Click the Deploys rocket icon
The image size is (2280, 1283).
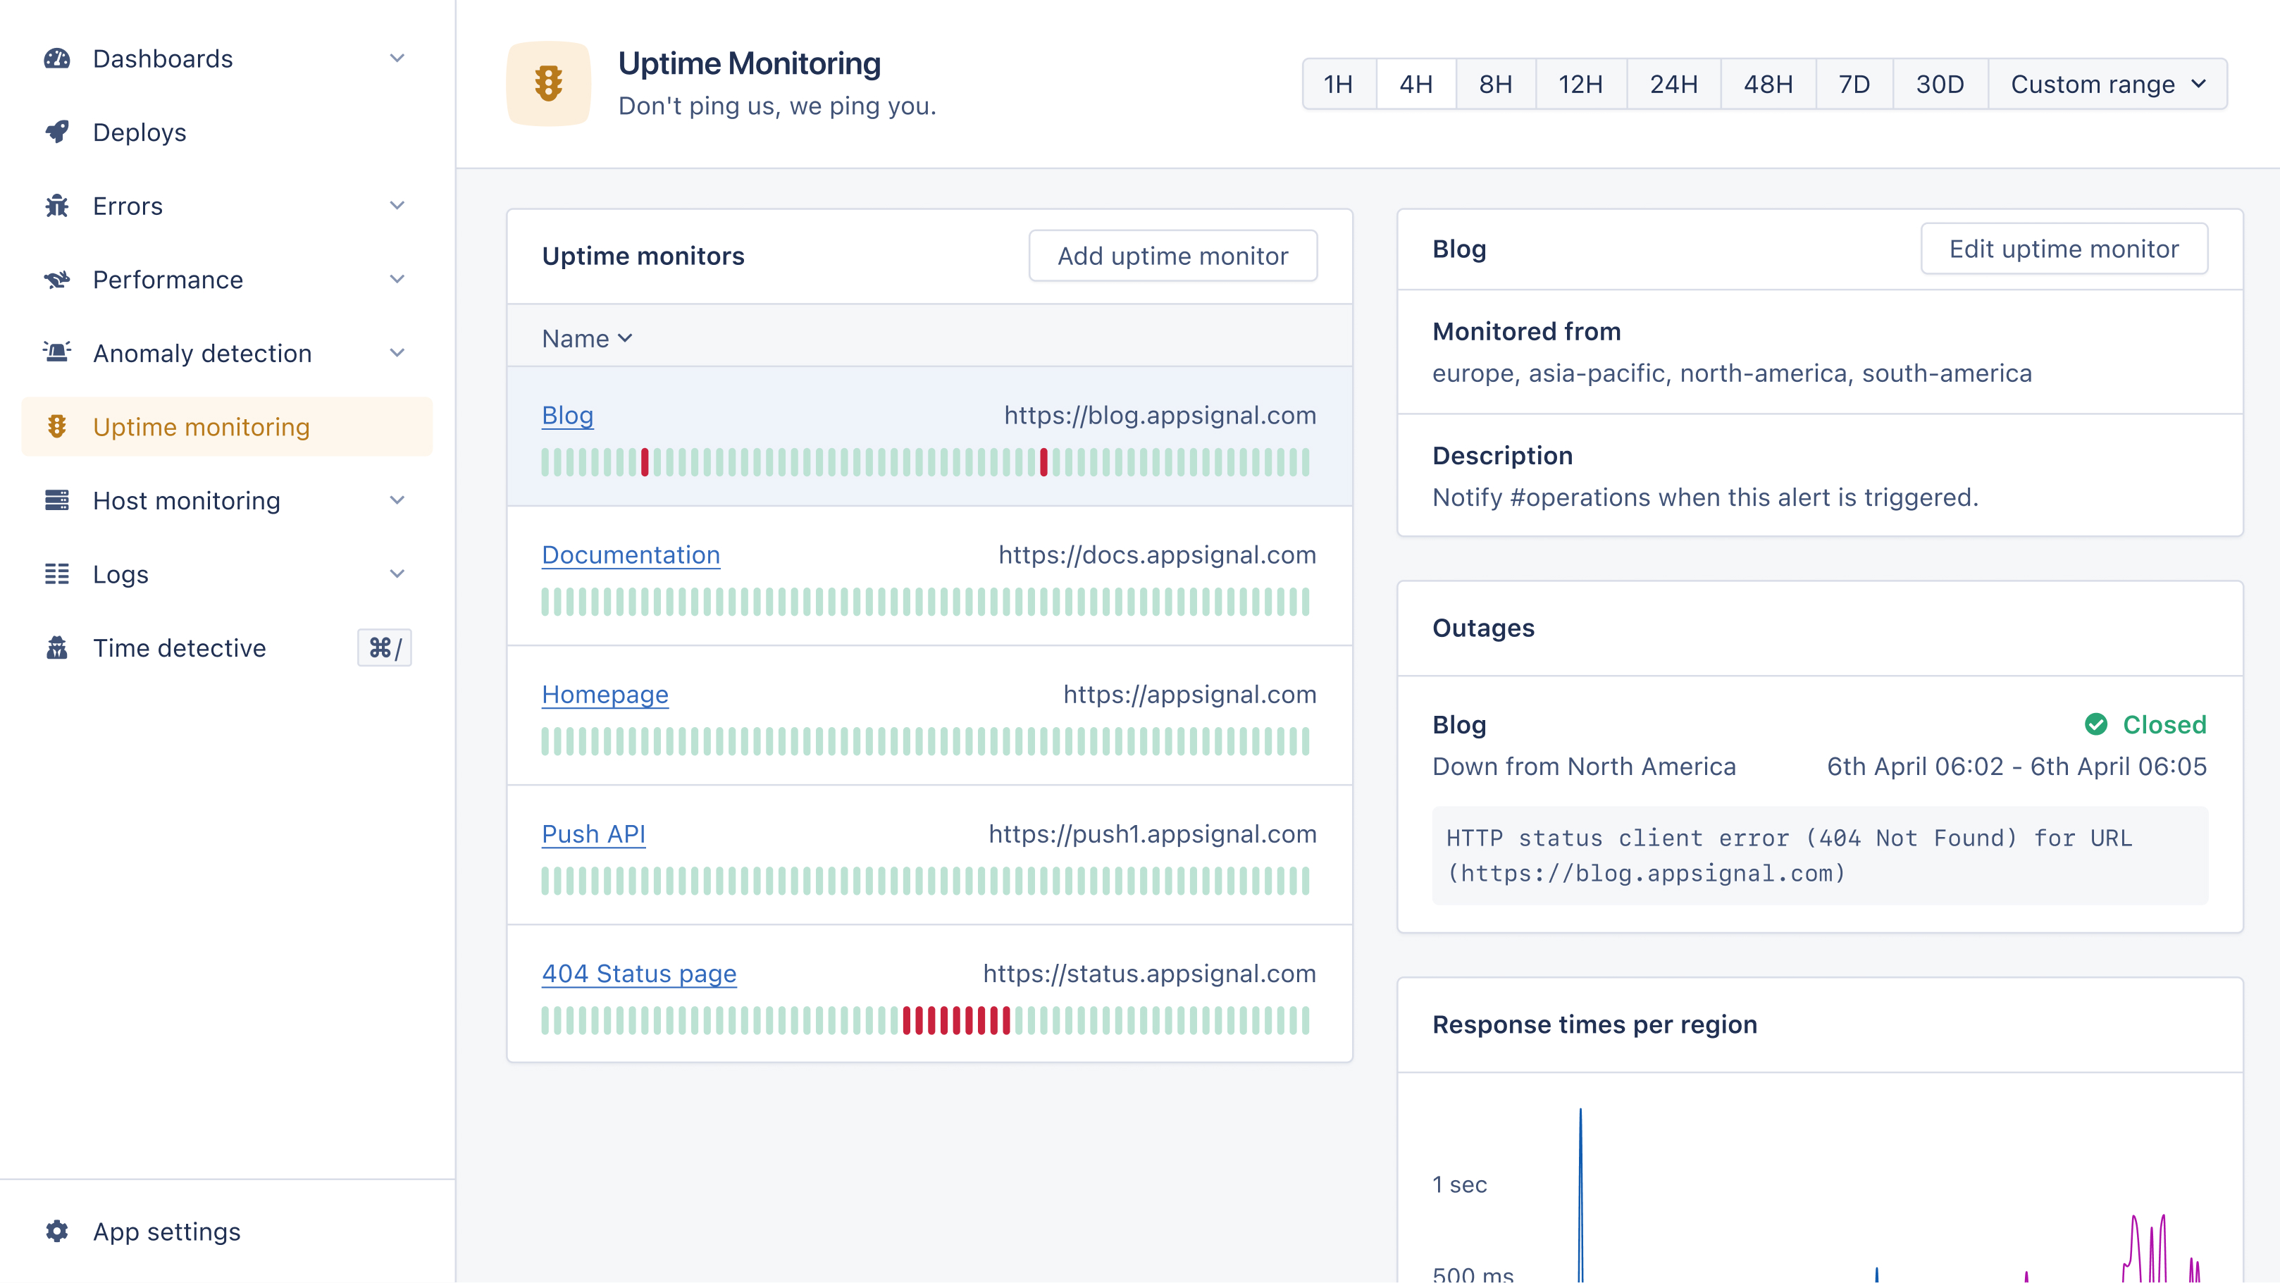56,132
